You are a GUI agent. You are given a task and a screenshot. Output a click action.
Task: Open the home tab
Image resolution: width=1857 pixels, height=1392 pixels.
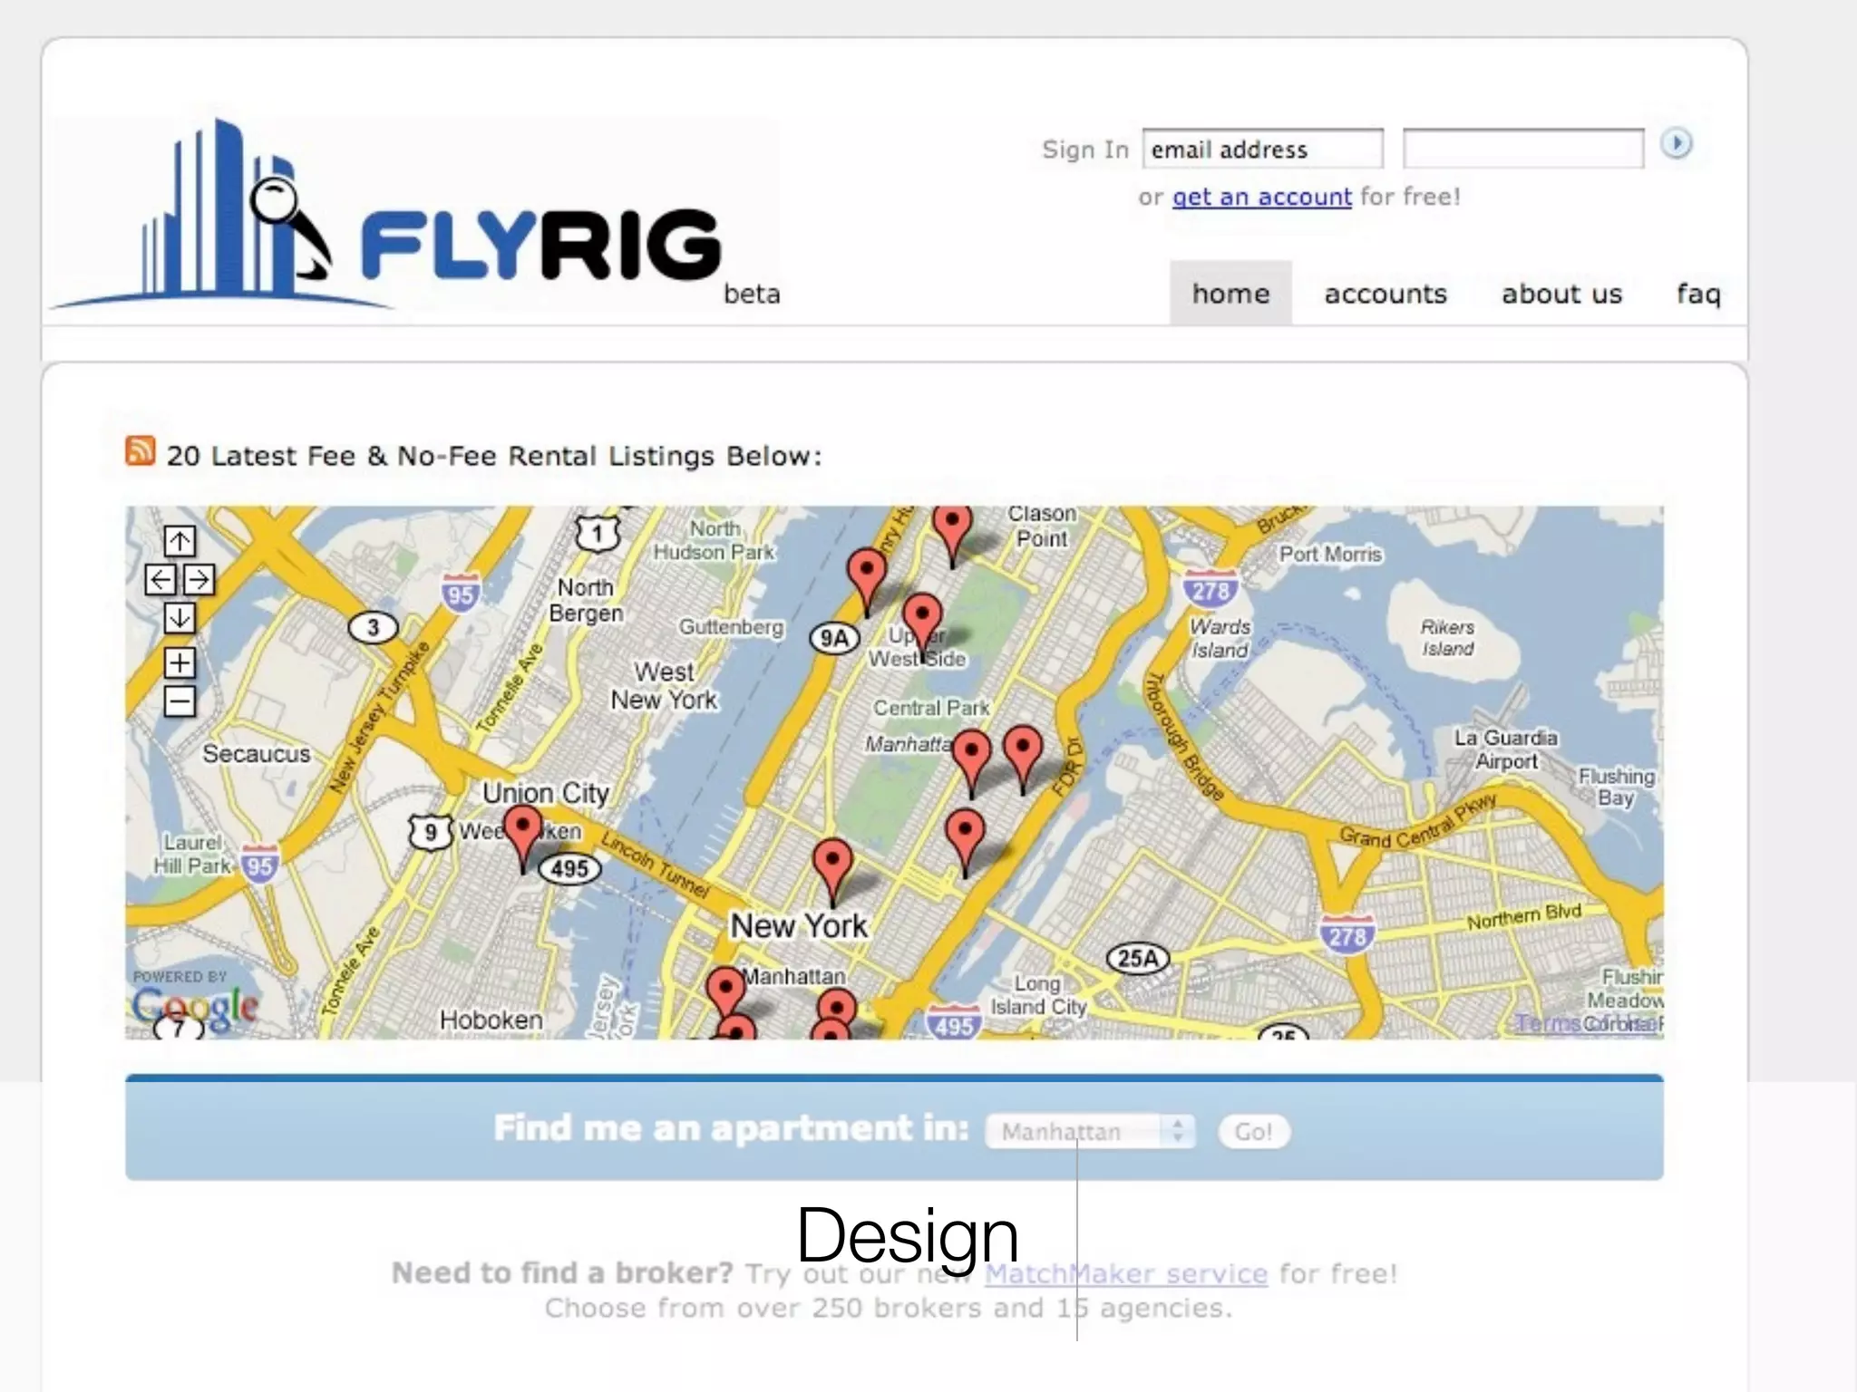pyautogui.click(x=1230, y=294)
